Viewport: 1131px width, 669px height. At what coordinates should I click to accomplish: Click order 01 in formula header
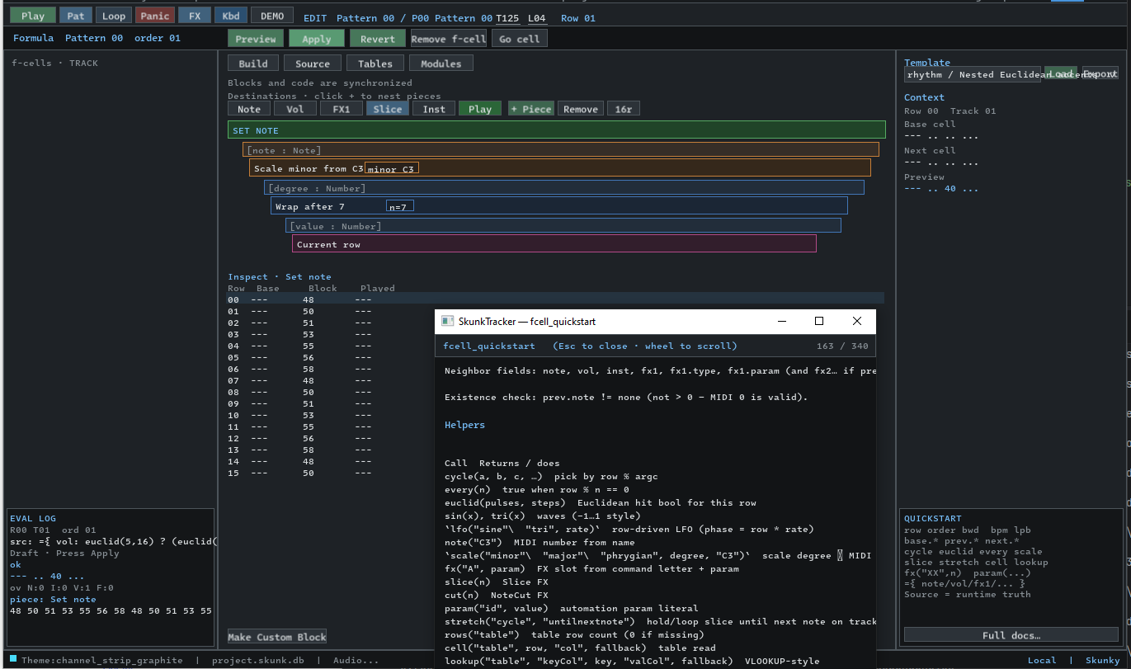coord(158,38)
